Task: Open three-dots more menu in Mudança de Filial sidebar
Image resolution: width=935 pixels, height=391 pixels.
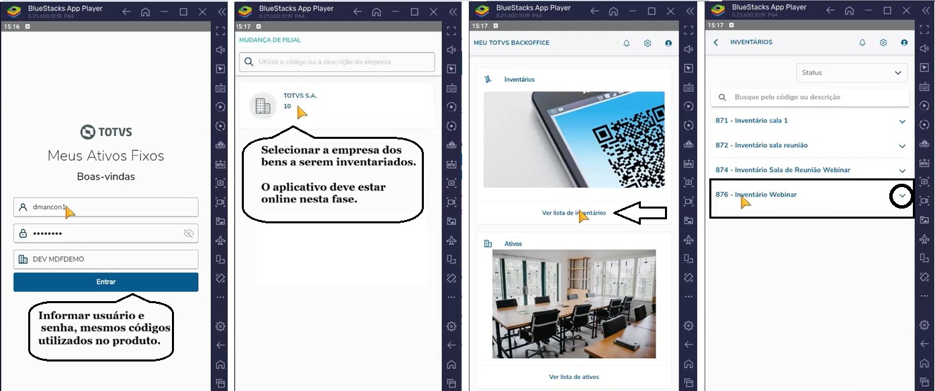Action: 451,296
